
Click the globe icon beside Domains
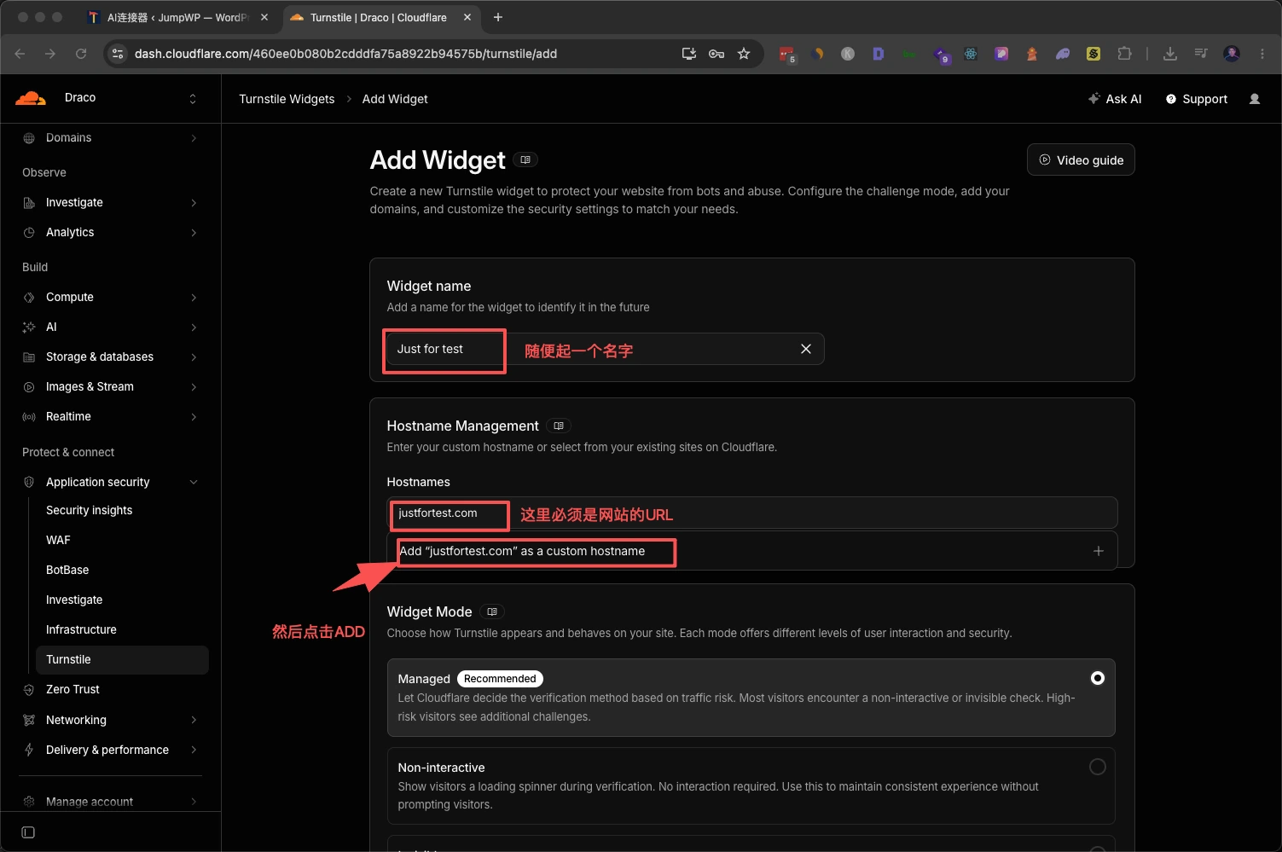point(29,138)
